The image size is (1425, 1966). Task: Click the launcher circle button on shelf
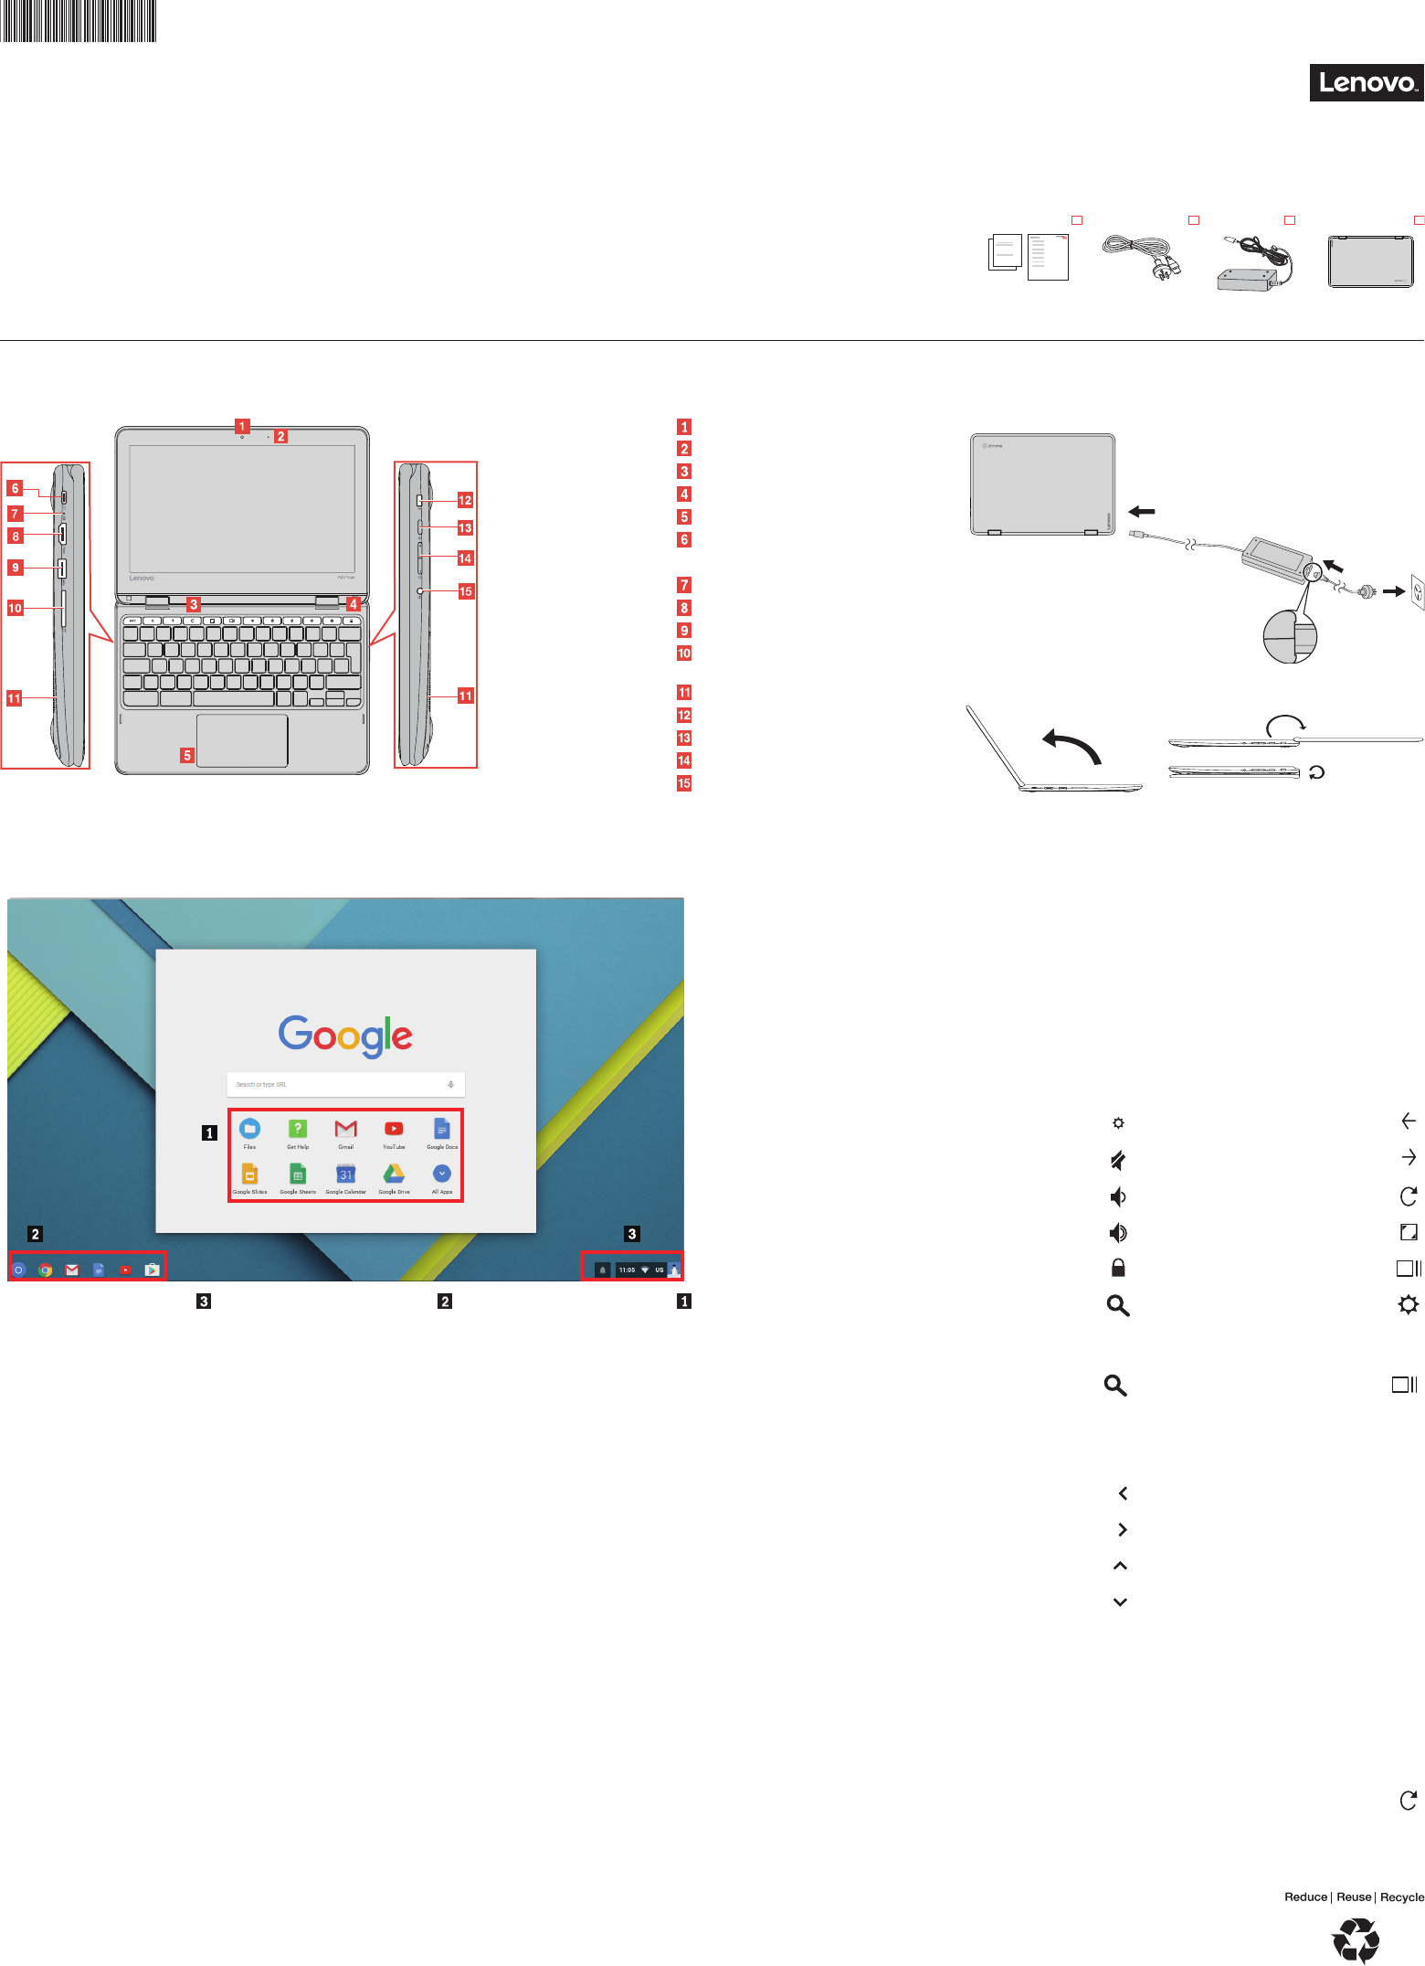tap(18, 1270)
